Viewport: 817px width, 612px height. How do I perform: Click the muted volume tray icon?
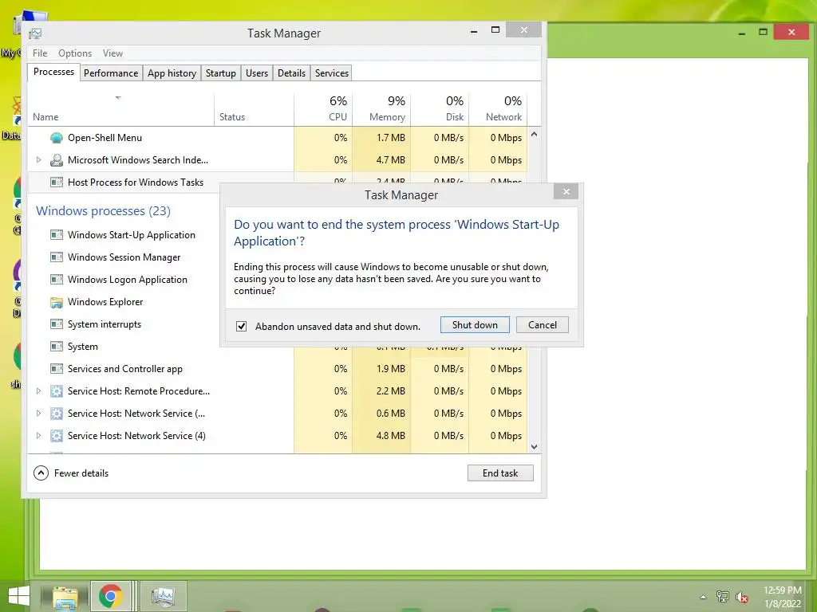click(741, 597)
